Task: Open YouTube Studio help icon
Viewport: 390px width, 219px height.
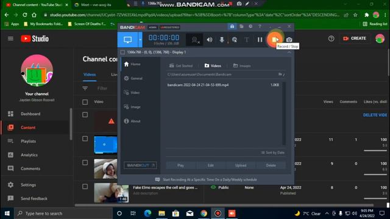Action: (x=331, y=38)
